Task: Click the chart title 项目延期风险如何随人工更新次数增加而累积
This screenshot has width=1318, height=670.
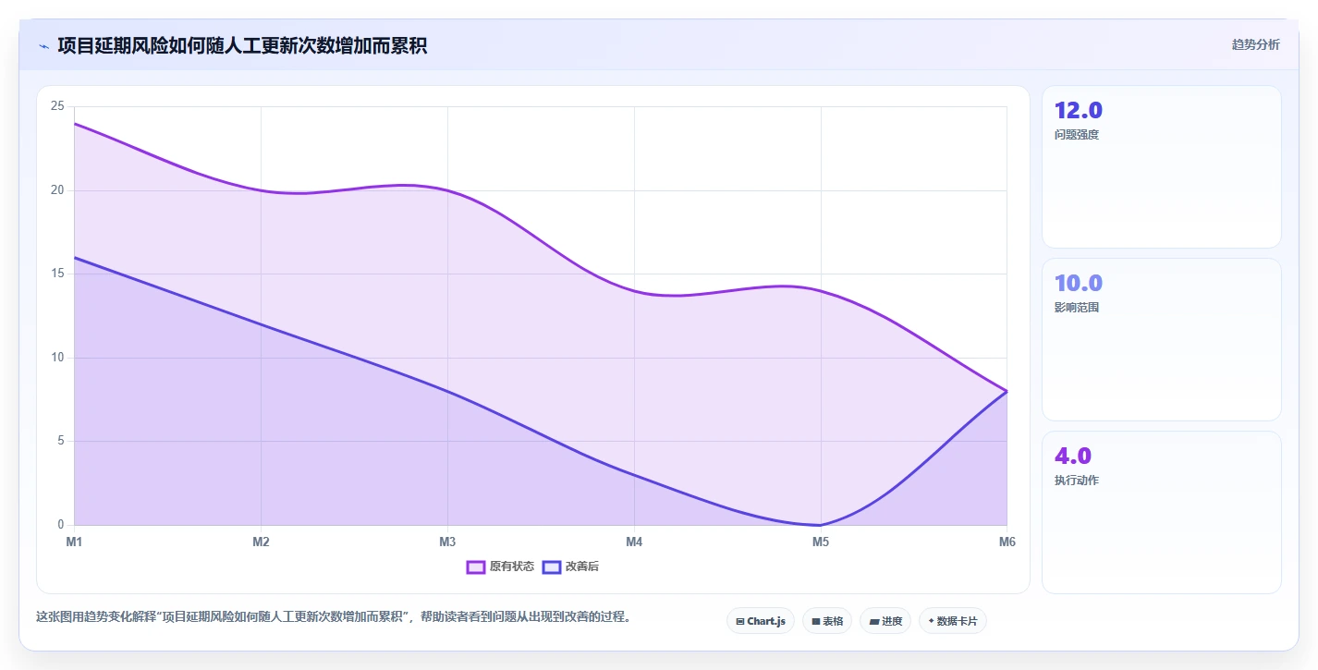Action: (x=242, y=45)
